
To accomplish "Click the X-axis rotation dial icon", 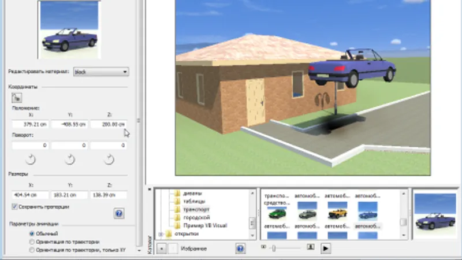I will point(31,159).
